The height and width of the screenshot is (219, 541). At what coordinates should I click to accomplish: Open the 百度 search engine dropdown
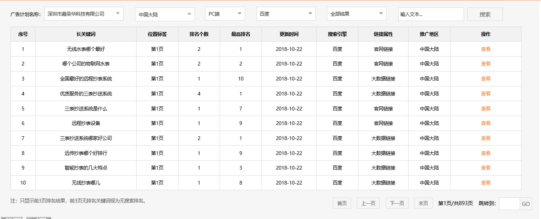(285, 14)
